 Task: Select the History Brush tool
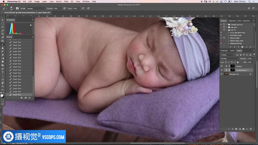(x=2, y=51)
